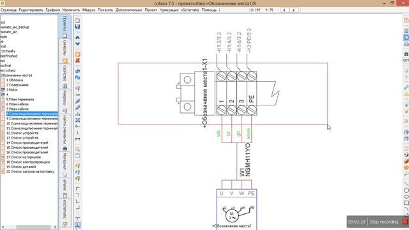Viewport: 409px width, 230px height.
Task: Click the yellow warning triangle icon
Action: point(406,94)
